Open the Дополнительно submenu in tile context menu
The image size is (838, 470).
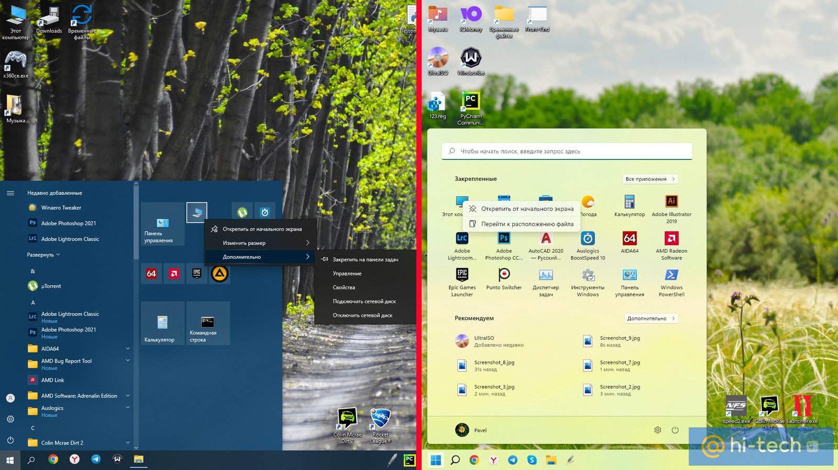(x=261, y=257)
